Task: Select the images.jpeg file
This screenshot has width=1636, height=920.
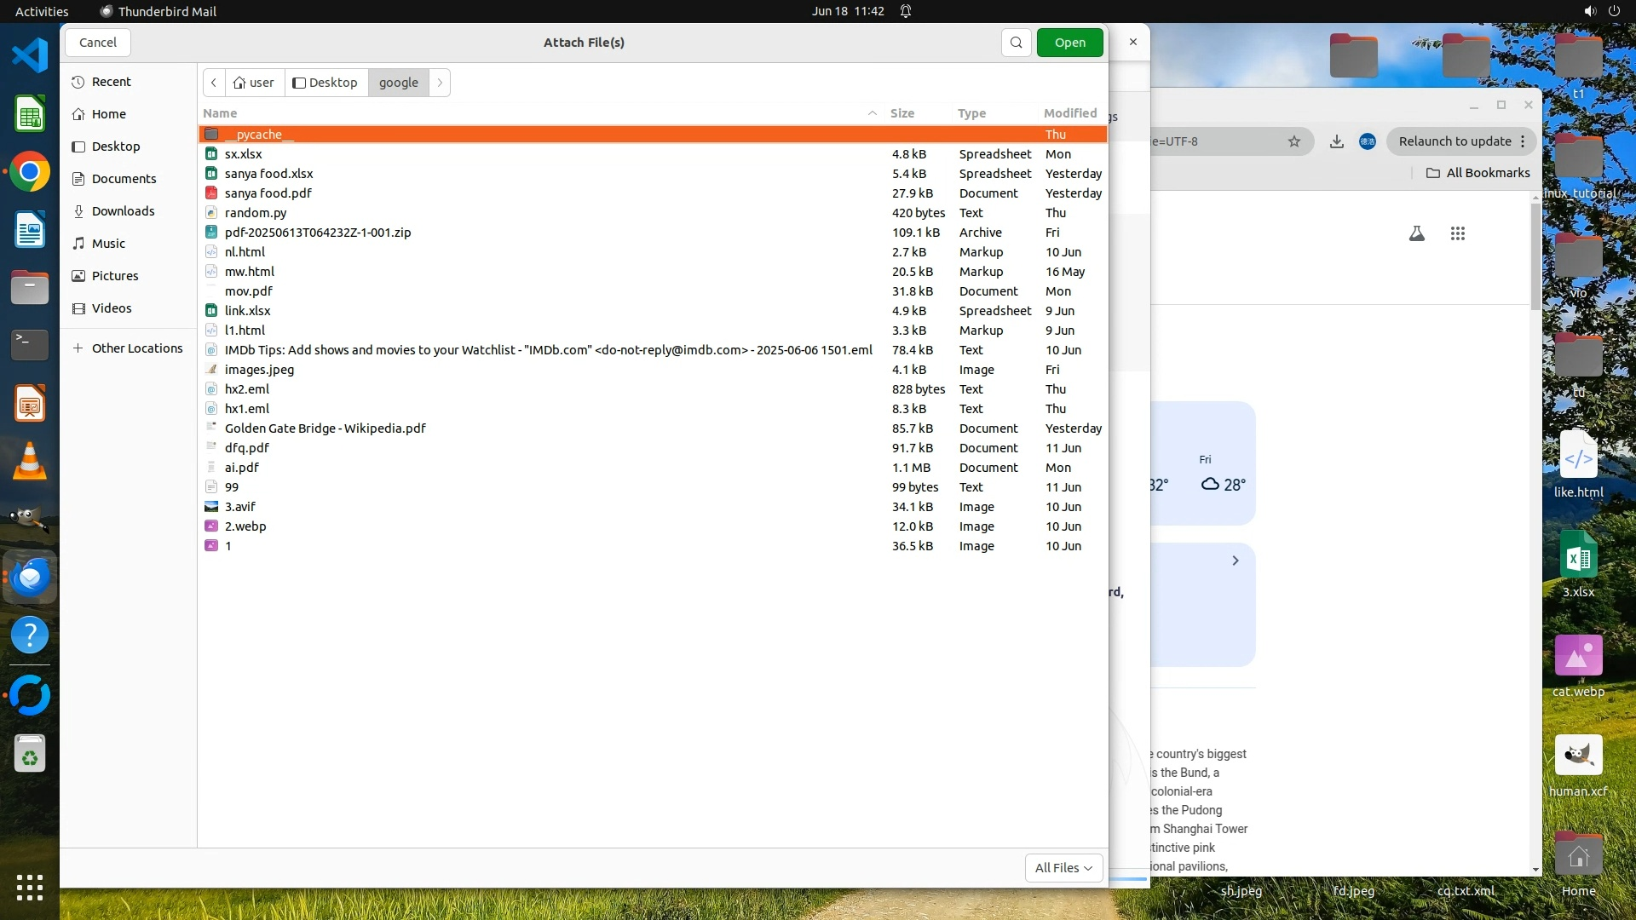Action: 259,370
